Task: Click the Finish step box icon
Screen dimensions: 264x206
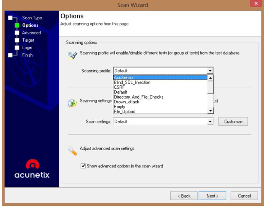Action: (10, 55)
